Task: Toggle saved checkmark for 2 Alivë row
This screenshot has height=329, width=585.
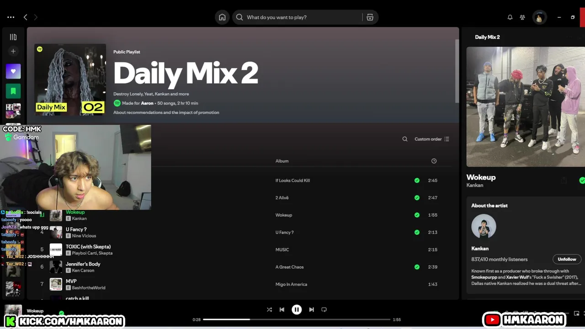Action: pos(417,198)
